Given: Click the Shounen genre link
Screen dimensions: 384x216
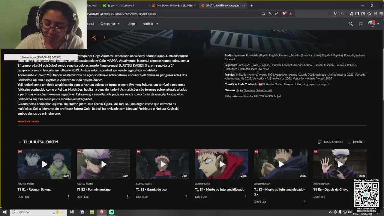Looking at the screenshot, I should (249, 90).
